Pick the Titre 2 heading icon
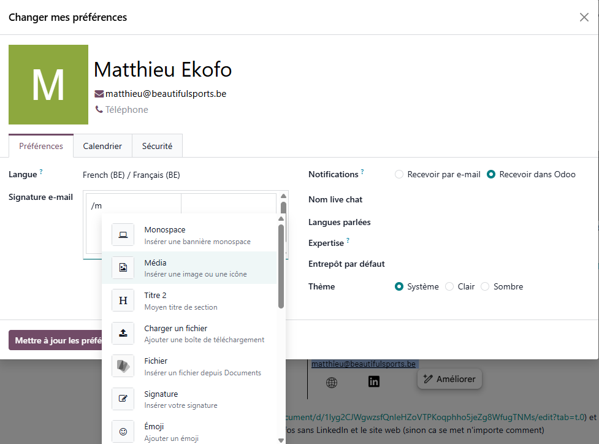 123,300
